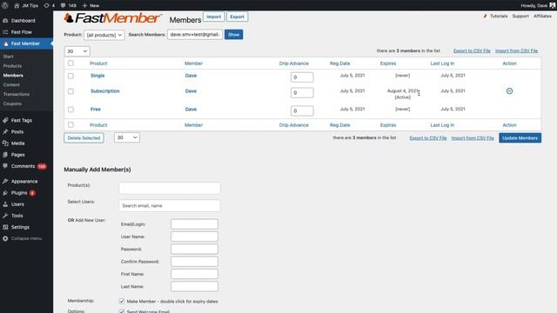Click the Import button beside Members
Image resolution: width=557 pixels, height=313 pixels.
(x=214, y=17)
